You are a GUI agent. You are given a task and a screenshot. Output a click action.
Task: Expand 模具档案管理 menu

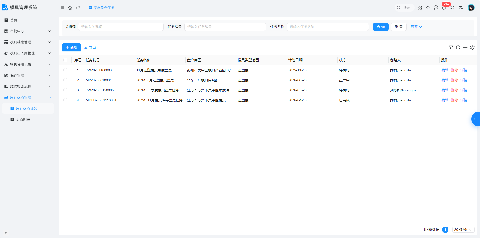(x=28, y=42)
